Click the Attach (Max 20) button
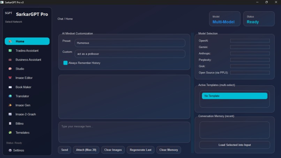Viewport: 281px width, 158px height. point(86,150)
